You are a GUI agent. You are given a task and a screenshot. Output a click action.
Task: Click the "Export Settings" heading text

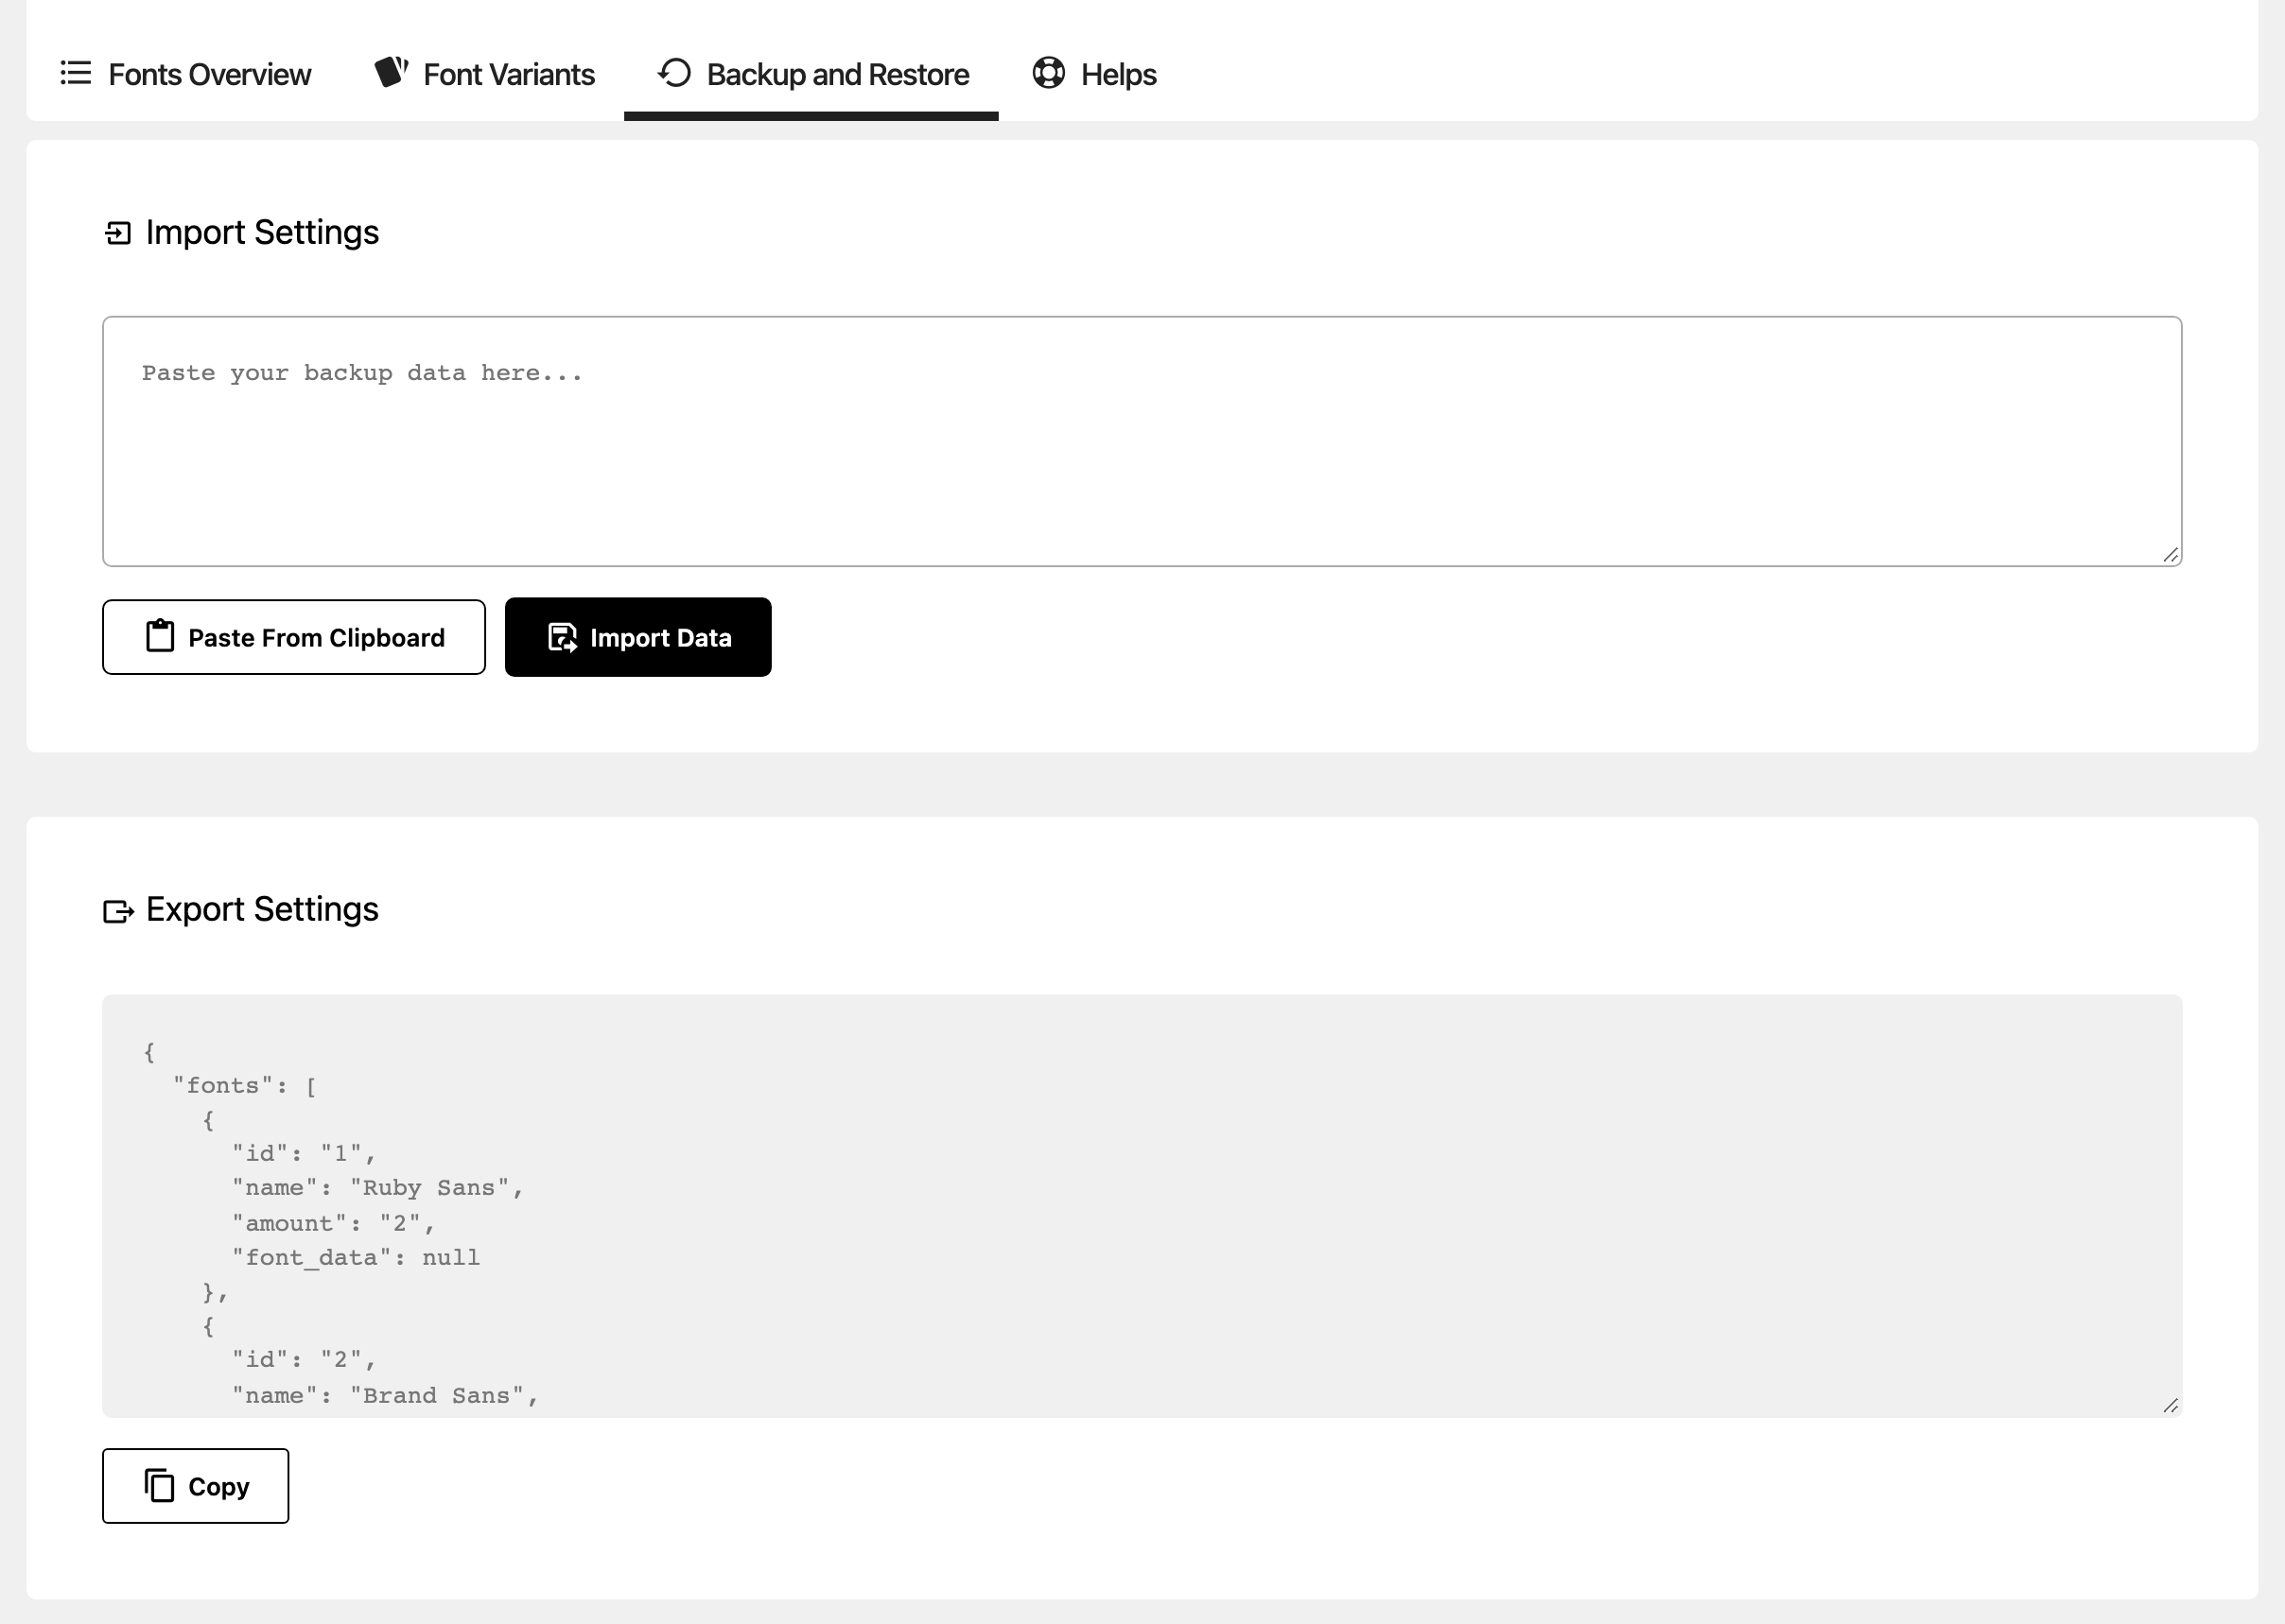click(262, 909)
